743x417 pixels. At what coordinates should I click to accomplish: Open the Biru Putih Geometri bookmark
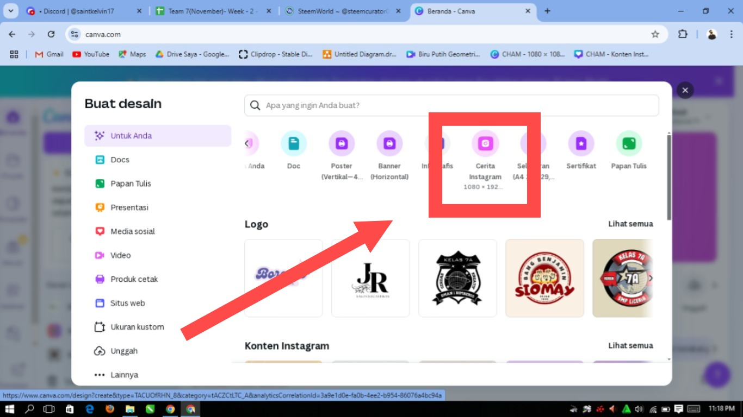[443, 54]
